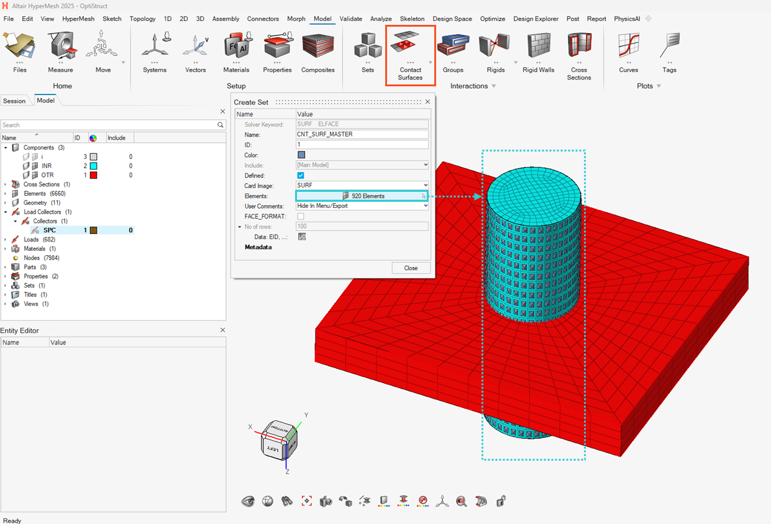
Task: Click the cyan color swatch for INR
Action: (93, 166)
